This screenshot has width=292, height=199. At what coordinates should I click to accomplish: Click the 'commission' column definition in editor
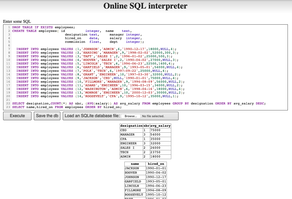[x=83, y=42]
